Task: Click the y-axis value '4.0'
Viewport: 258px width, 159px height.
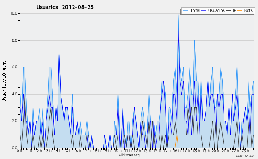Action: point(15,94)
